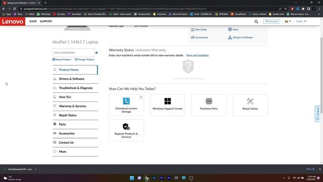Viewport: 323px width, 182px height.
Task: Open the Feedback side tab
Action: (317, 113)
